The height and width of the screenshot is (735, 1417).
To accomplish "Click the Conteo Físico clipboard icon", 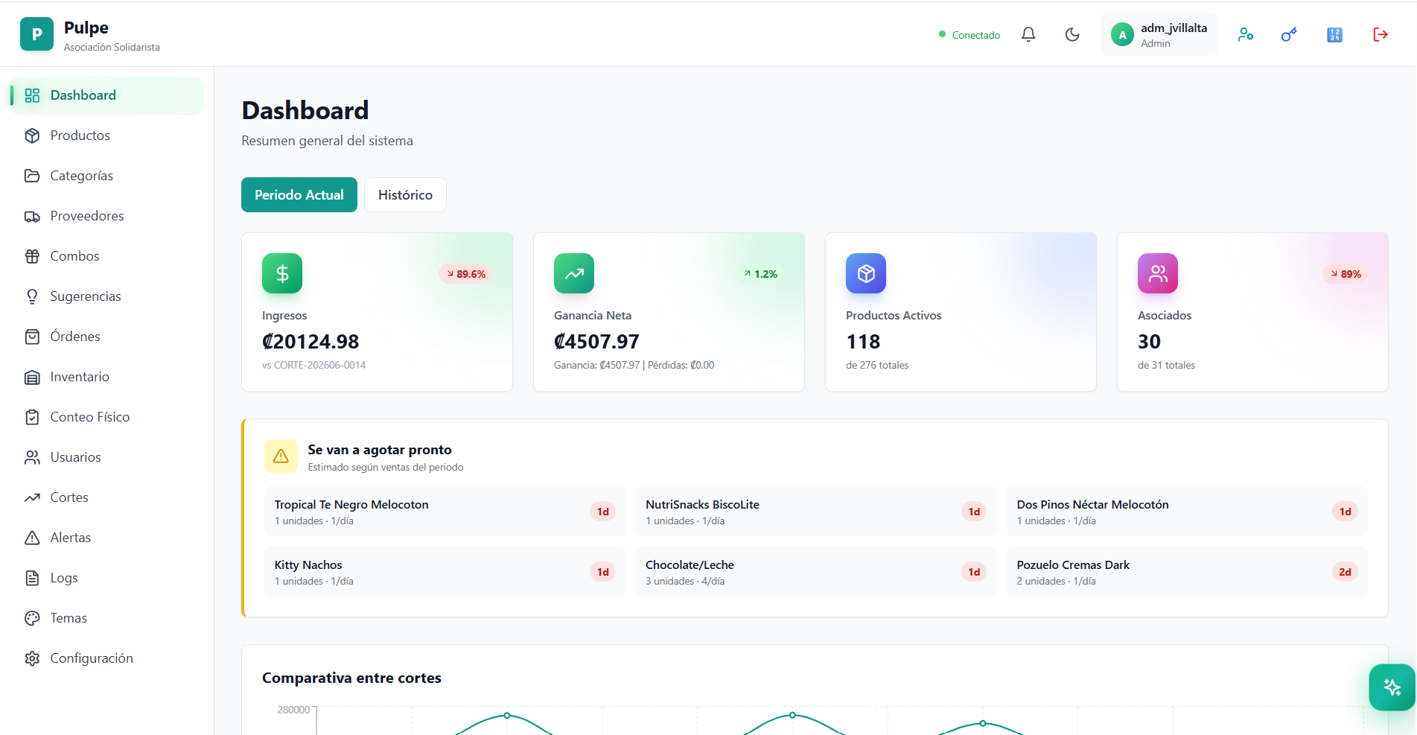I will click(x=32, y=417).
